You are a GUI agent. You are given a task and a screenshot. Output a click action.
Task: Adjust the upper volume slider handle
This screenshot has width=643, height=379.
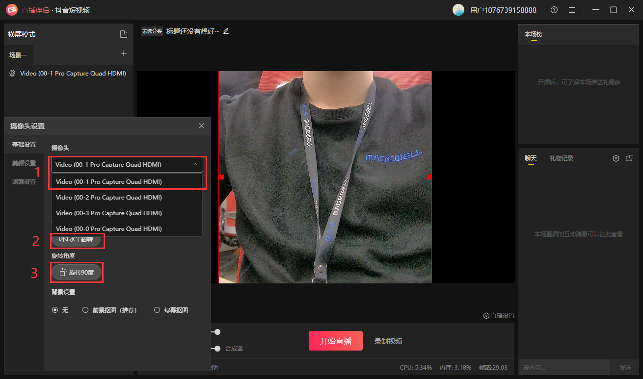217,332
